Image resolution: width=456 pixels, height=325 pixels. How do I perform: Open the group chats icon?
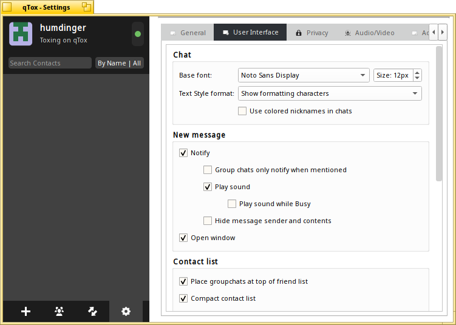[59, 311]
